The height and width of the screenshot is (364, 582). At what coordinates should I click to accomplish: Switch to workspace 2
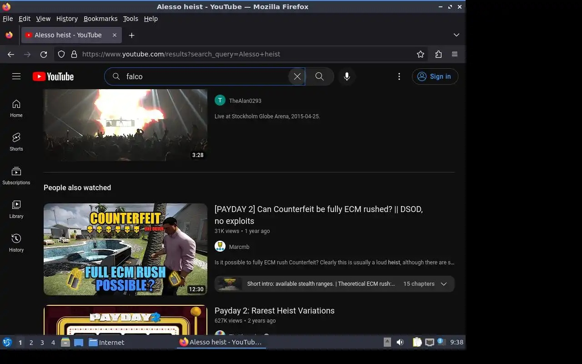click(31, 343)
